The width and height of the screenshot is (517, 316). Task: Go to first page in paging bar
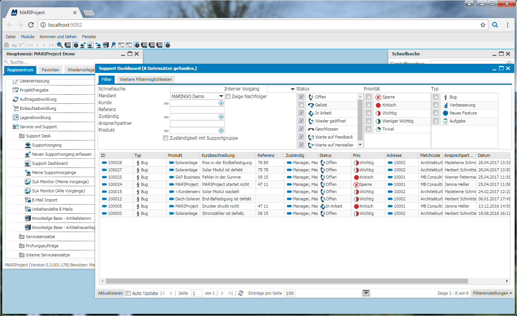point(162,293)
